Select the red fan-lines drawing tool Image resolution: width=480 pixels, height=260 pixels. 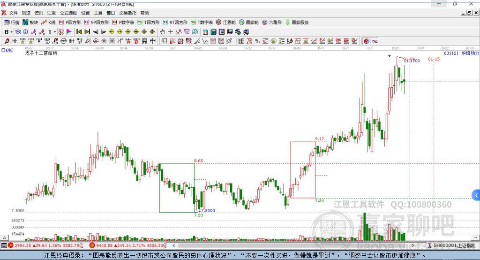[172, 41]
